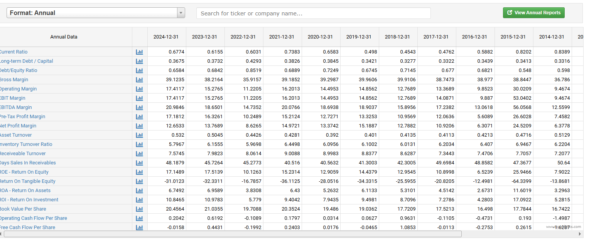The image size is (589, 241).
Task: Click the Gross Margin chart icon
Action: point(139,80)
